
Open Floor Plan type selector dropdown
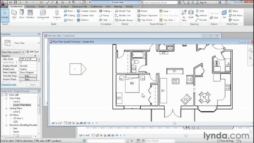39,43
